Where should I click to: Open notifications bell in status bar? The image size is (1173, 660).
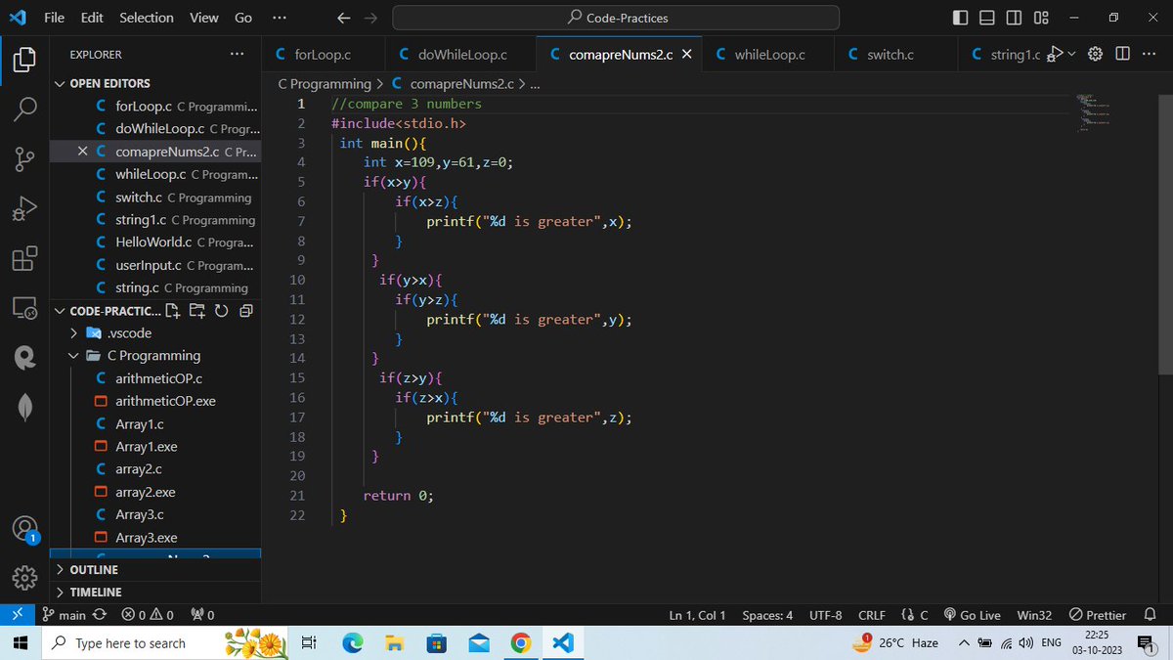tap(1150, 615)
